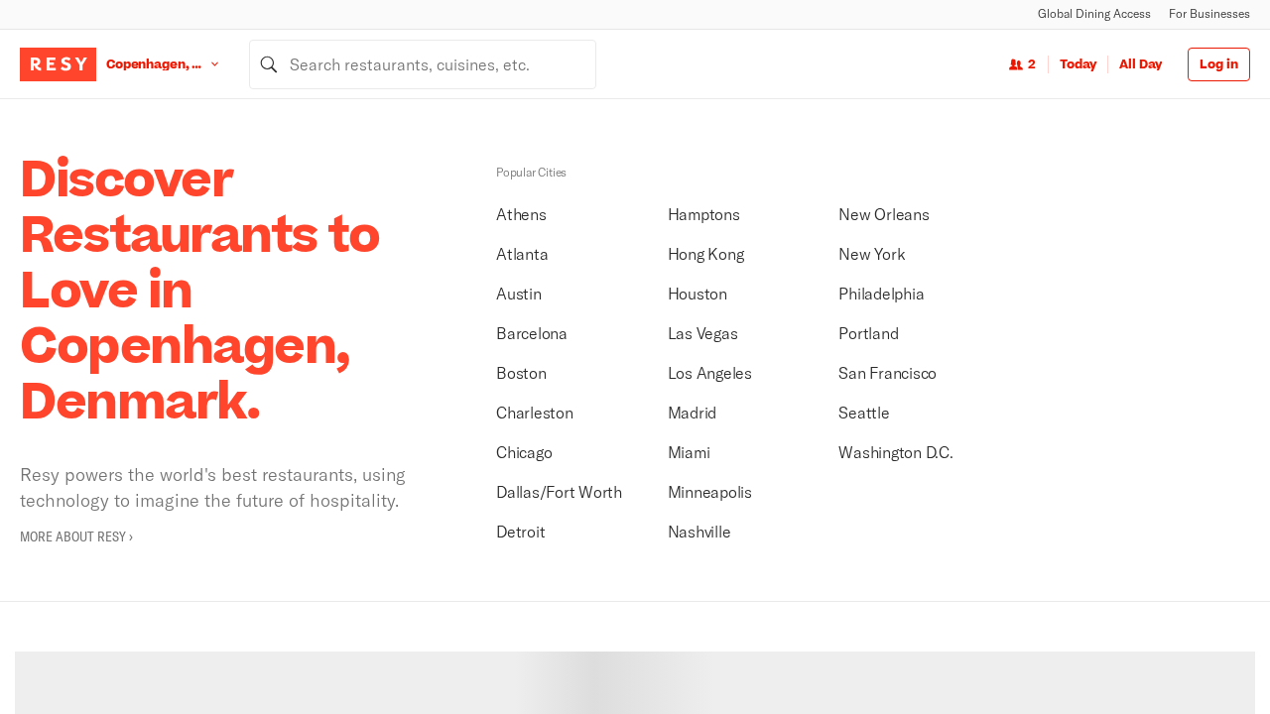
Task: Choose Atlanta city link
Action: 522,254
